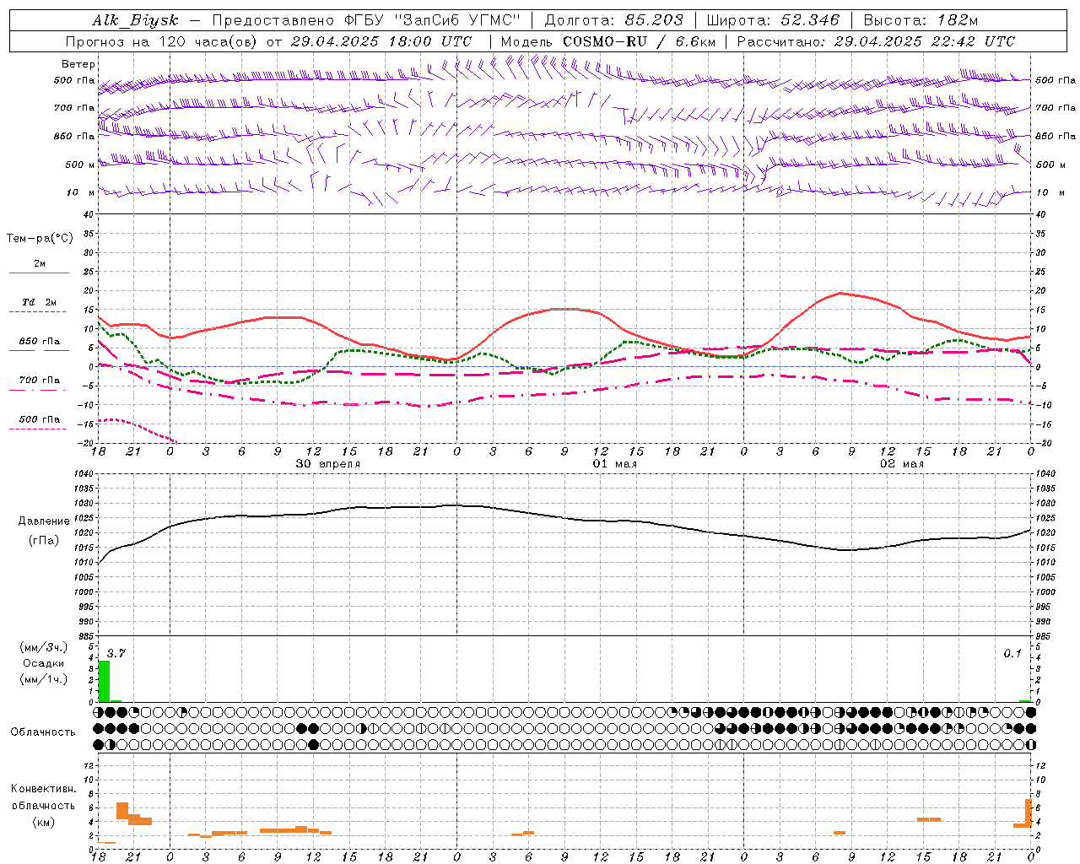The width and height of the screenshot is (1080, 864).
Task: Click the tall green precipitation bar
Action: click(104, 681)
